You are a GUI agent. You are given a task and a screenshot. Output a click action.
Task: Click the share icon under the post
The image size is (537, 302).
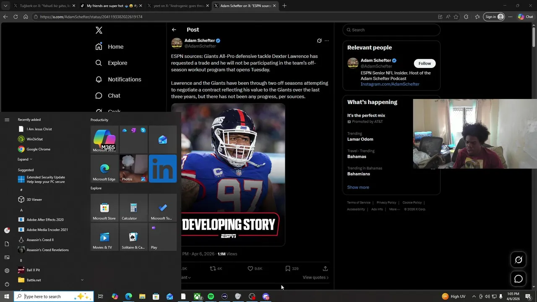325,268
